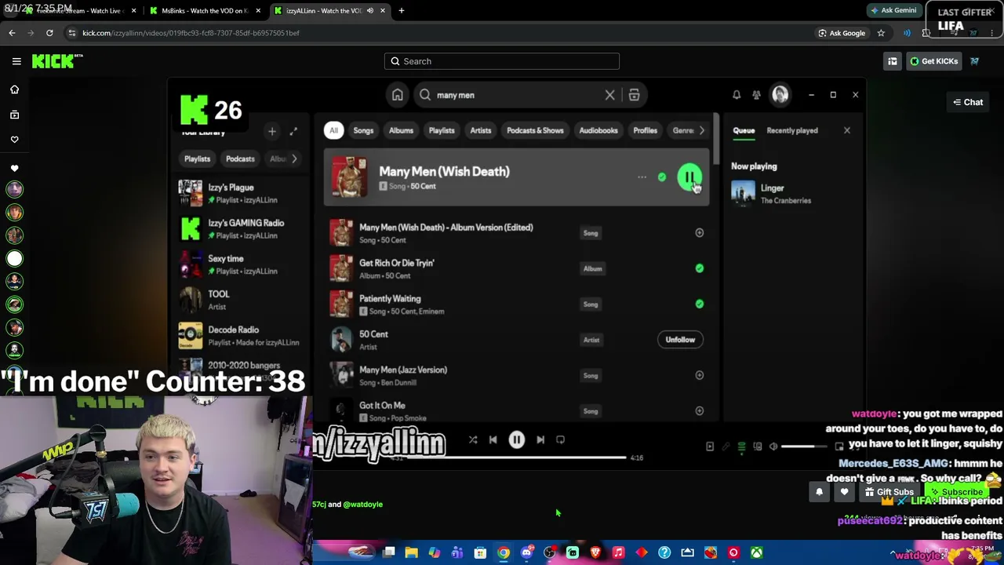Screen dimensions: 1004x565
Task: Click the green Subscribe button
Action: pyautogui.click(x=957, y=492)
